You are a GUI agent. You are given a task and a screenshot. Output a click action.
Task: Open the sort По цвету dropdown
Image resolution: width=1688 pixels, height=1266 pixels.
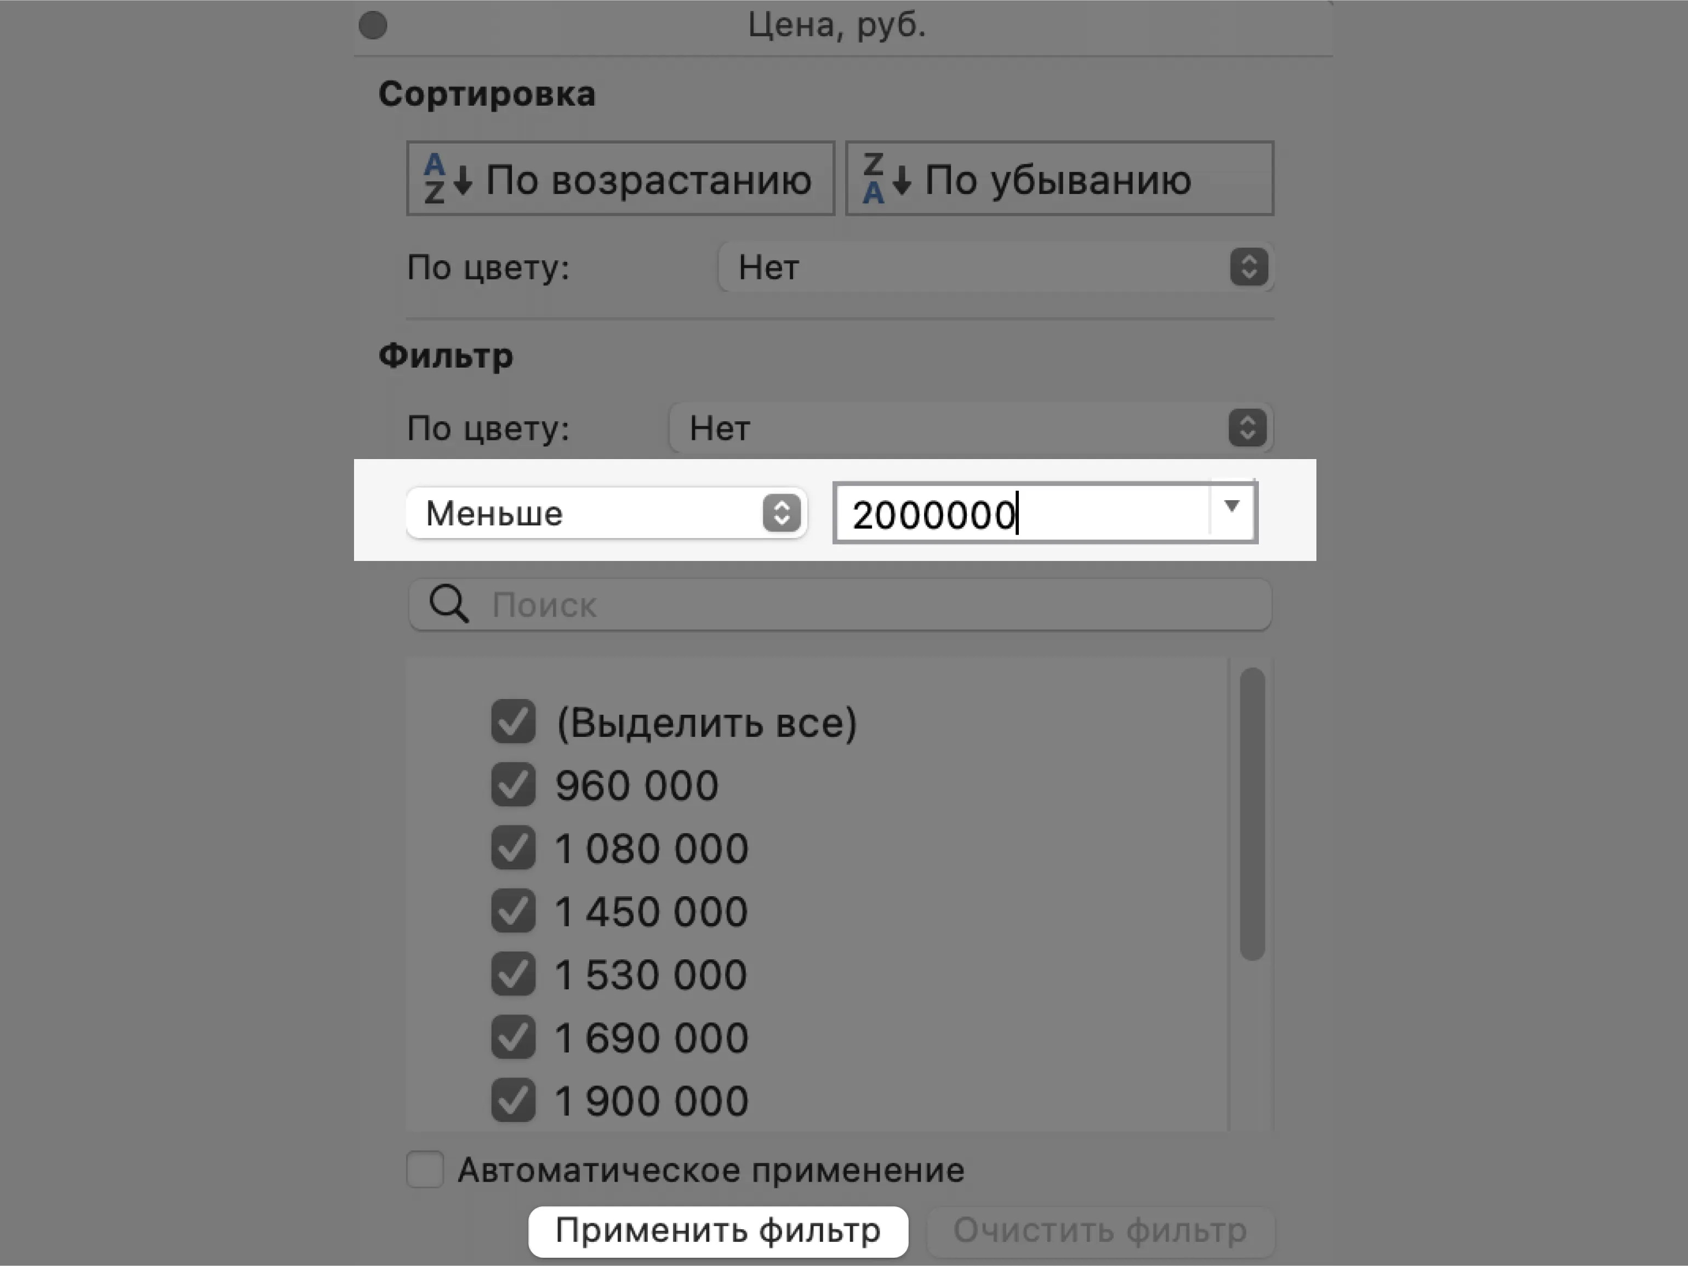coord(995,268)
